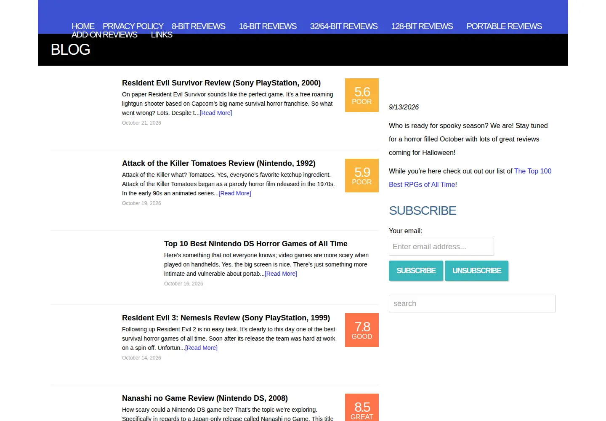Viewport: 606px width, 421px height.
Task: Click the October 16, 2026 date text
Action: [183, 284]
